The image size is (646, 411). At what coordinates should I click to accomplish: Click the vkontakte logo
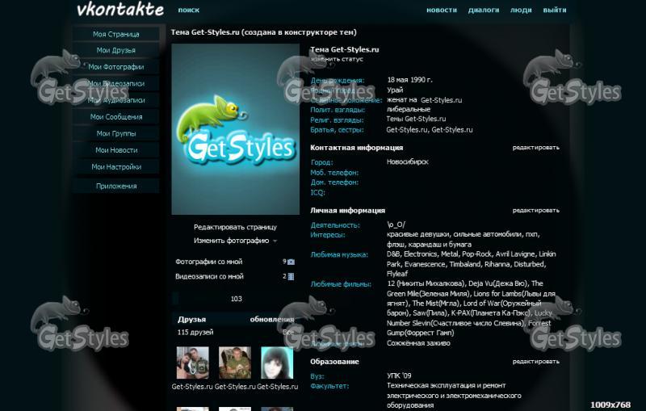click(120, 10)
